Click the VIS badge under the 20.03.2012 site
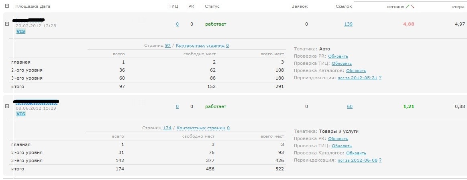 [x=20, y=31]
